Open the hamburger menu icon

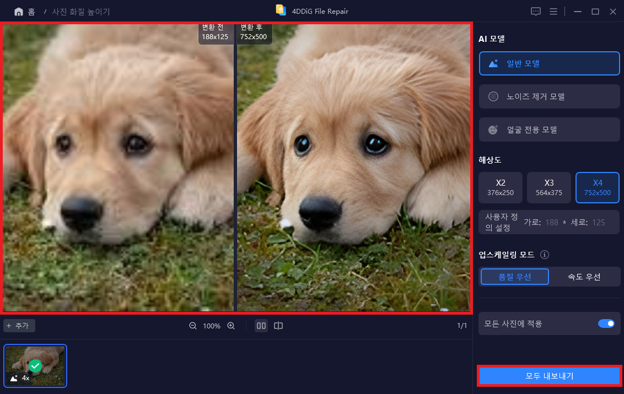(553, 12)
